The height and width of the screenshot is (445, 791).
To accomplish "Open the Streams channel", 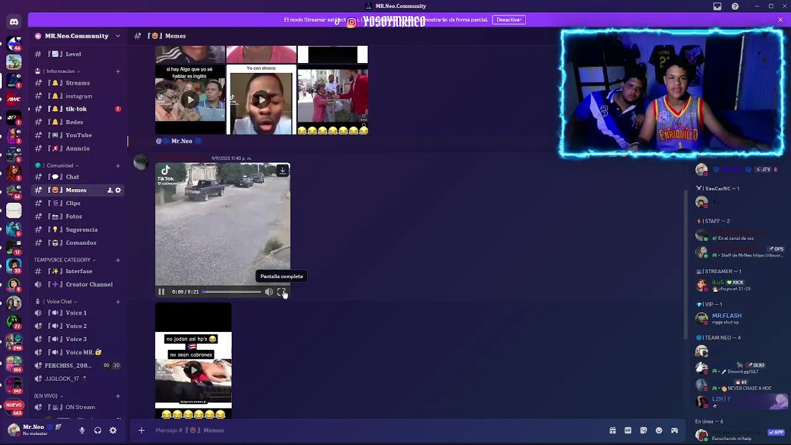I will [x=78, y=83].
